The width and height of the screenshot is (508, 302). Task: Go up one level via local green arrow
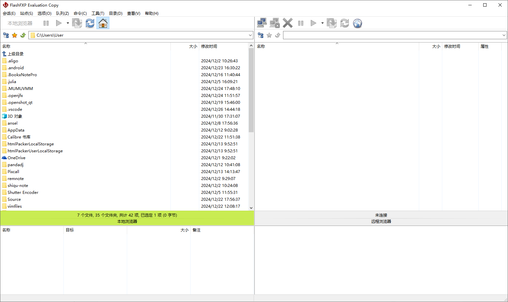23,35
